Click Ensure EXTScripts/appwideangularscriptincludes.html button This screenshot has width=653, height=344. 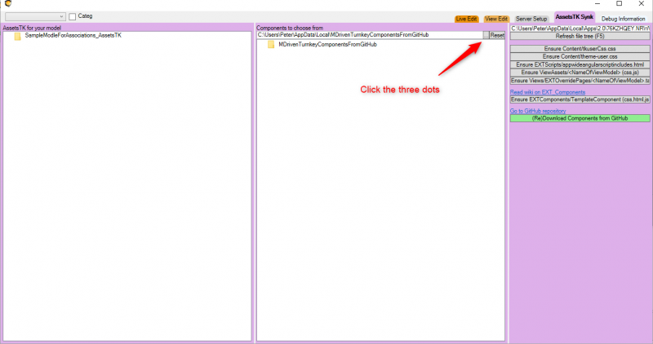click(580, 64)
